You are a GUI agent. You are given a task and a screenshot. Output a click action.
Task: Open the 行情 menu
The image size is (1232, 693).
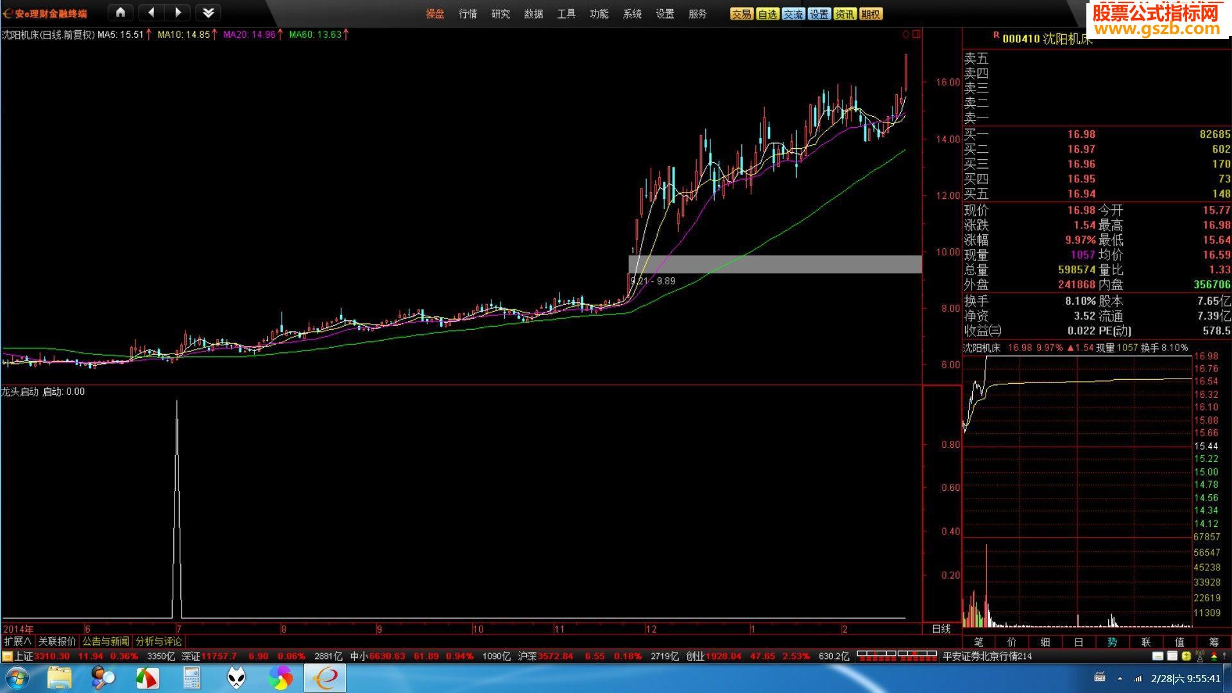pos(468,13)
